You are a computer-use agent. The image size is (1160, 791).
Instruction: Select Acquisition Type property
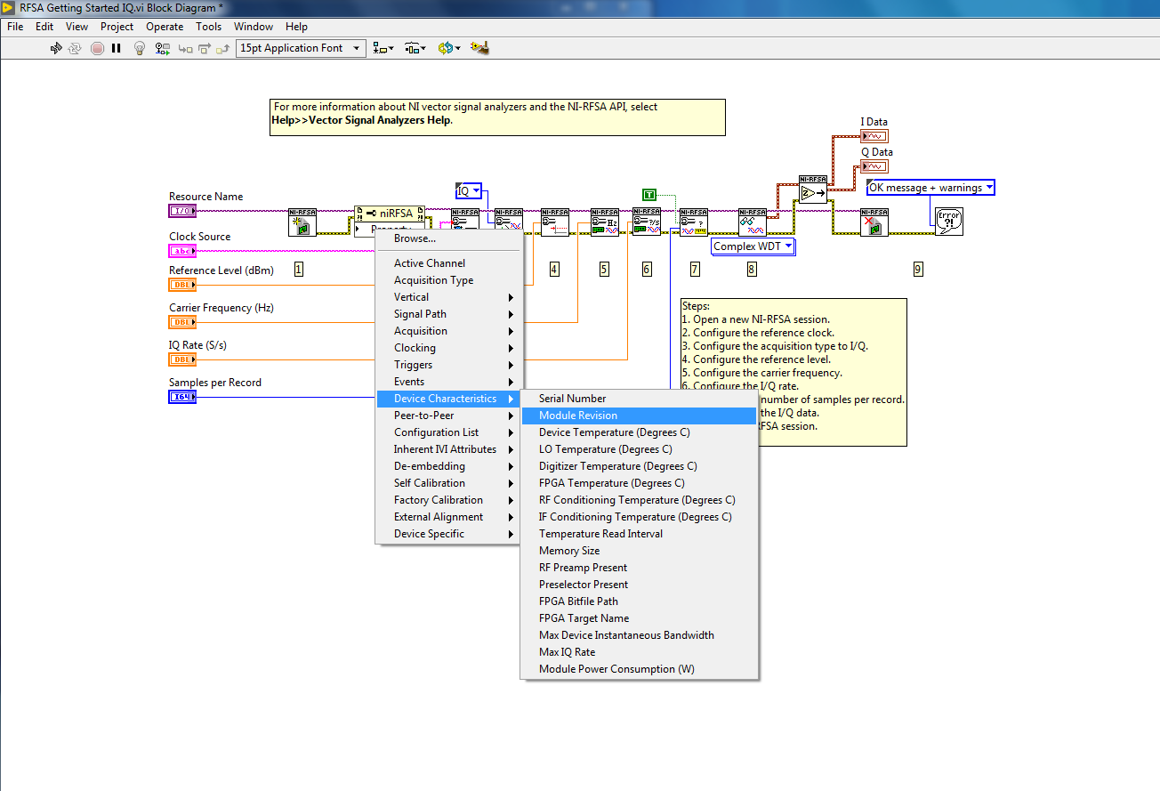pos(448,280)
